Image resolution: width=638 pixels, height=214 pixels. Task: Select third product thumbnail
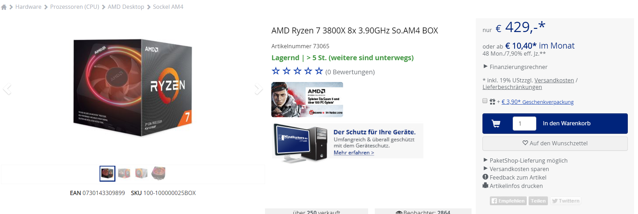(141, 173)
